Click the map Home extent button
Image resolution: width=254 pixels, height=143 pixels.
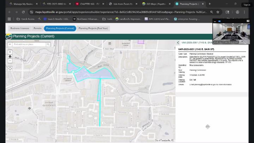(x=10, y=56)
